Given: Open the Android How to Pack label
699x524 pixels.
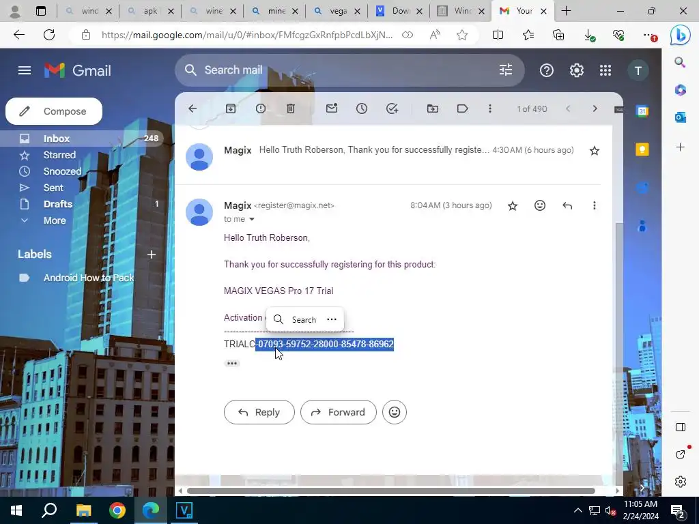Looking at the screenshot, I should [88, 278].
